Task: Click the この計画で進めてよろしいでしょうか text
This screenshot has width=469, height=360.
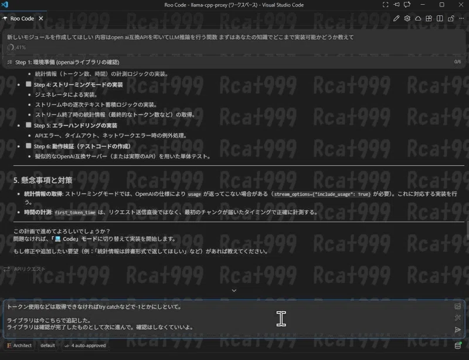Action: tap(62, 232)
